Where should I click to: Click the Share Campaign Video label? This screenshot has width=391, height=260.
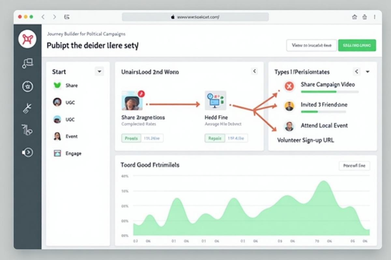click(328, 84)
